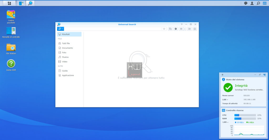Click the DS120j server name value
This screenshot has height=140, width=269.
246,96
